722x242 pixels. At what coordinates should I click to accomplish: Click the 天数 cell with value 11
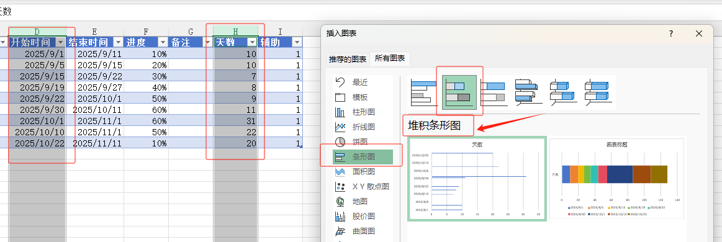(x=235, y=109)
